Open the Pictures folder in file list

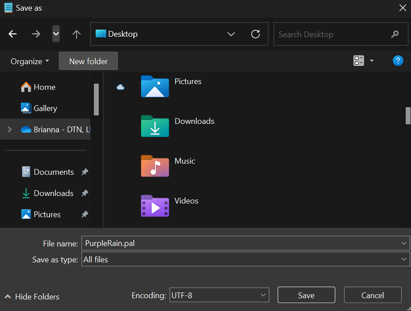155,86
